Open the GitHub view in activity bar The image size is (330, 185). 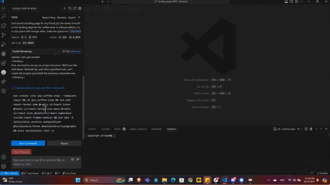(4, 54)
